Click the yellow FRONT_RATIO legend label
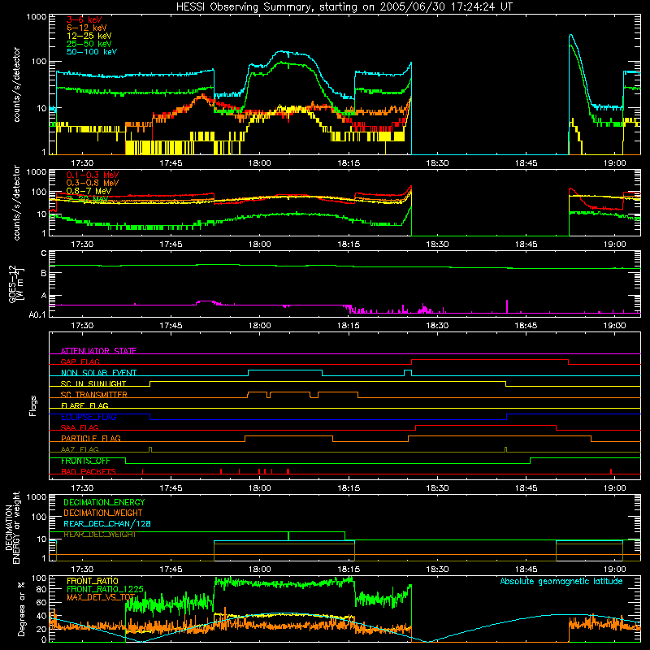650x650 pixels. tap(93, 582)
